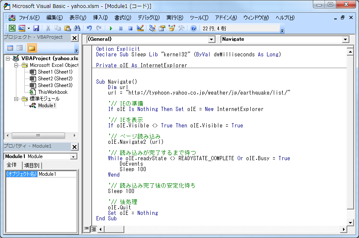Click code window scroll down arrow
Viewport: 359px width, 238px height.
[x=350, y=222]
